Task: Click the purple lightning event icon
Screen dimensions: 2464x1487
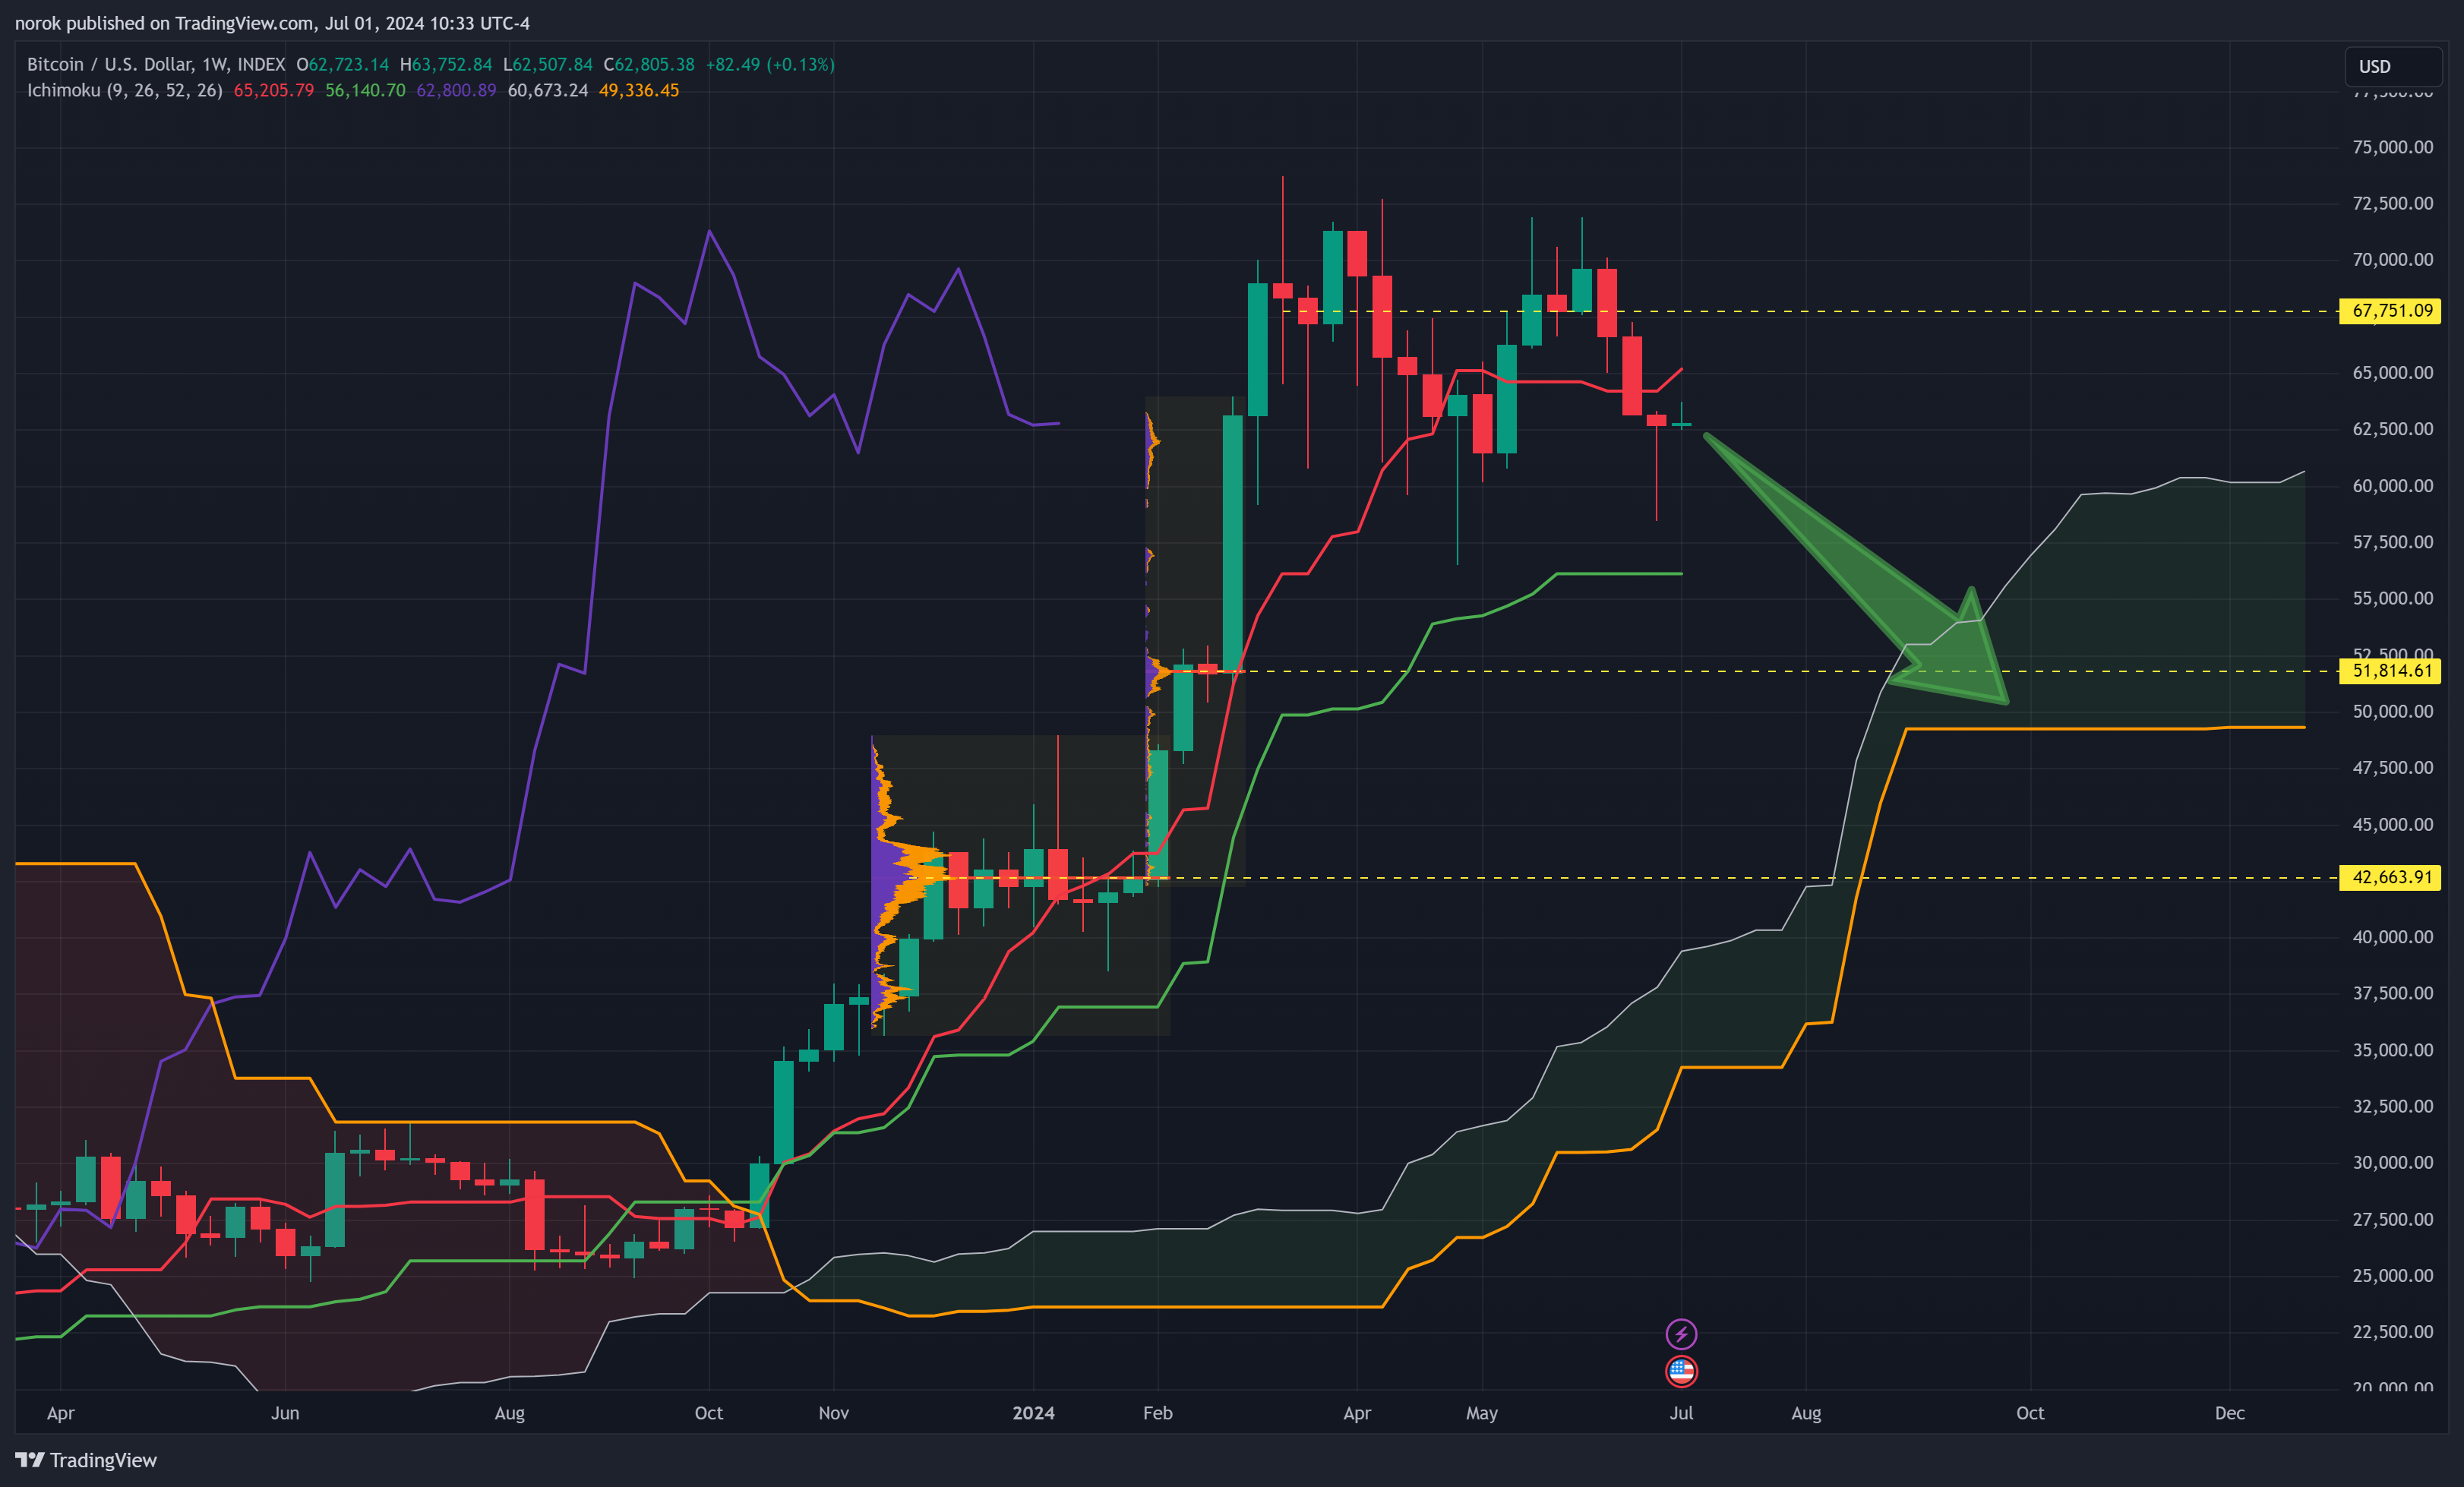Action: pyautogui.click(x=1681, y=1333)
